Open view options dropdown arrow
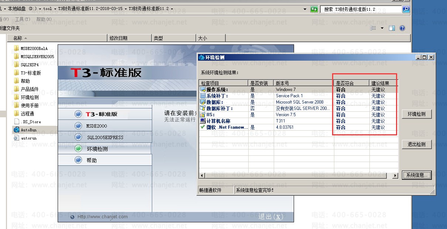Viewport: 447px width, 229px height. (x=382, y=28)
